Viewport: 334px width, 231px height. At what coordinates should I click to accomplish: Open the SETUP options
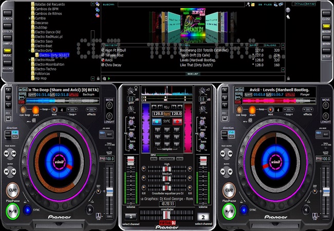(326, 51)
